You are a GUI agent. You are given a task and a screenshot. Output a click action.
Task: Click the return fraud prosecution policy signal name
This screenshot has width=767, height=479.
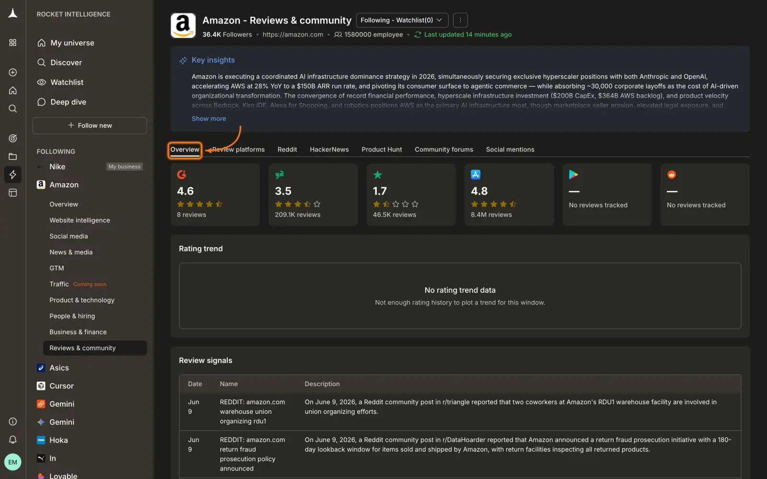(253, 454)
